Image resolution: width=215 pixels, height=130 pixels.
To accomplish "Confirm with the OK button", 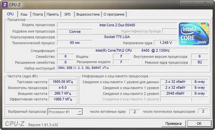I will pos(199,124).
